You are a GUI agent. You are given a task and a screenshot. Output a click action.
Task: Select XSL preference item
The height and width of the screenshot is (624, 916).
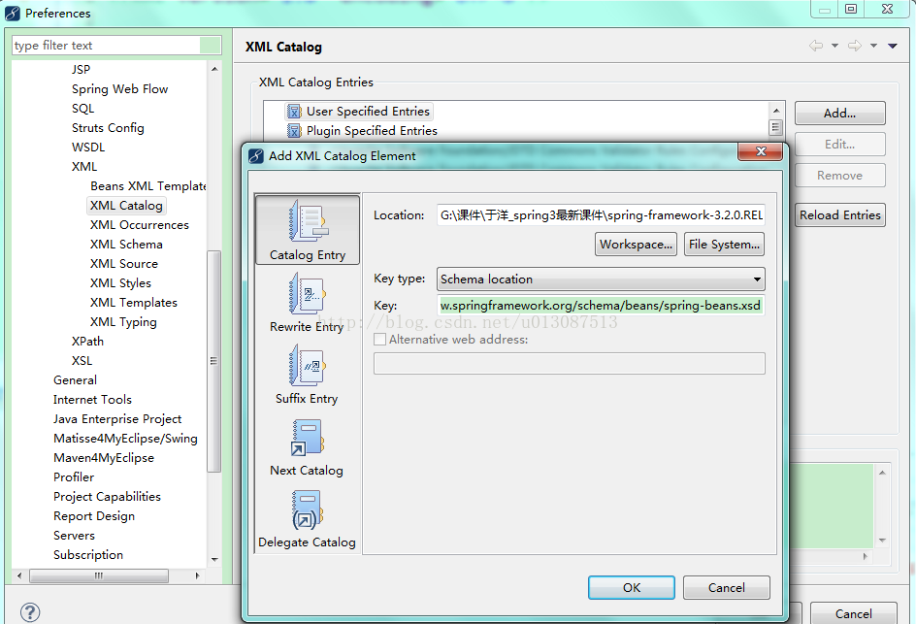[82, 360]
